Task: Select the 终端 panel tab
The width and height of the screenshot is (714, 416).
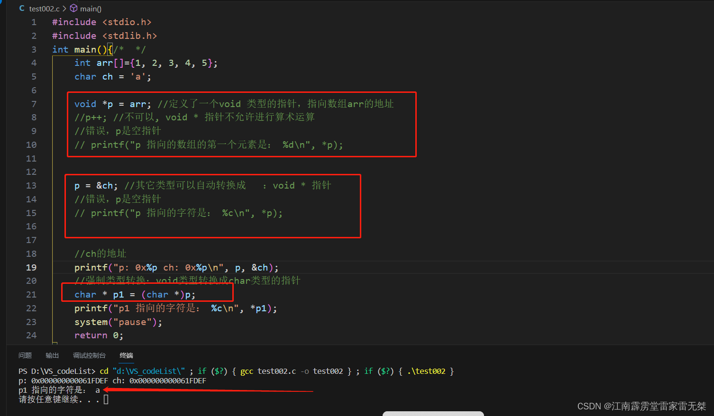Action: point(126,355)
